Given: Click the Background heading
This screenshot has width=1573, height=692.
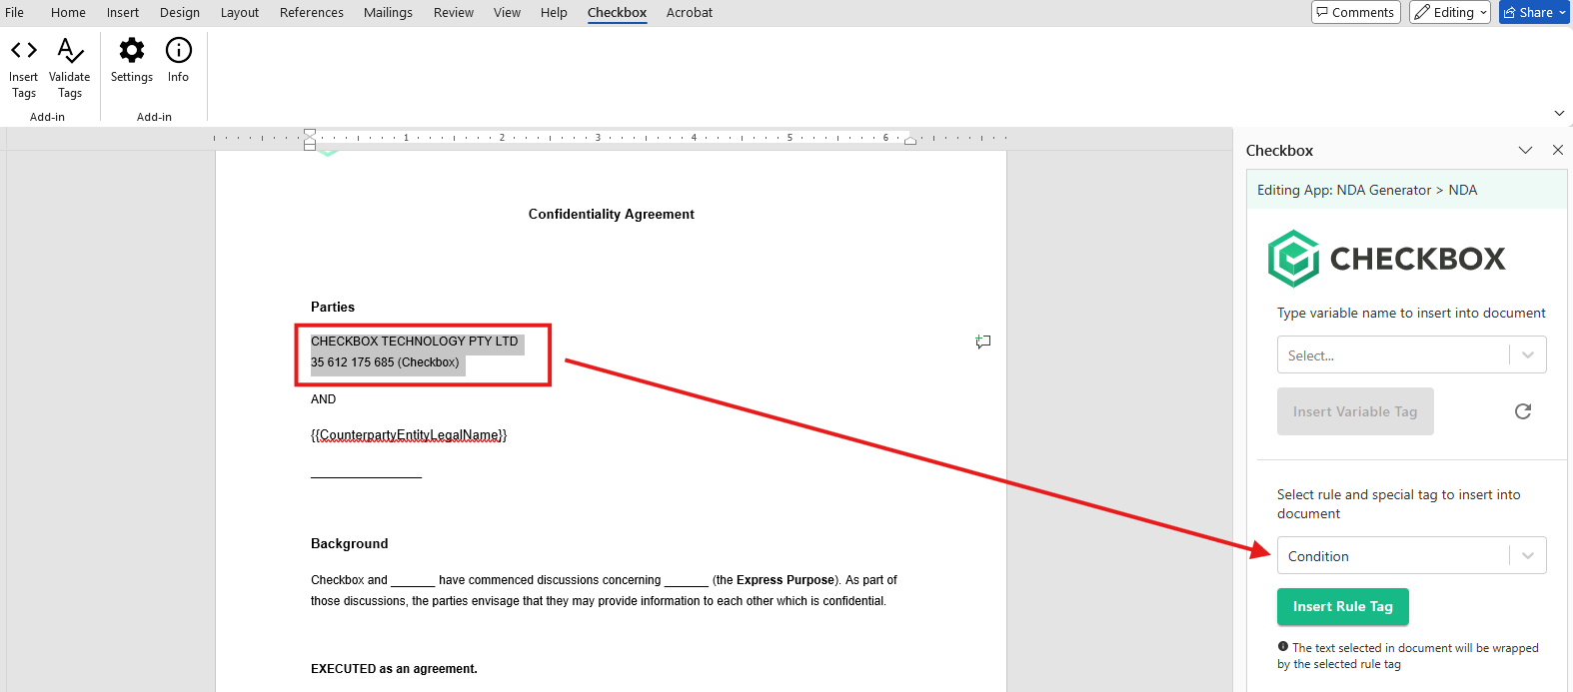Looking at the screenshot, I should [349, 543].
